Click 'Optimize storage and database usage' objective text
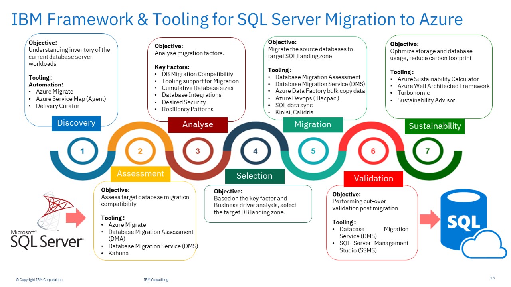This screenshot has width=511, height=287. coord(431,55)
